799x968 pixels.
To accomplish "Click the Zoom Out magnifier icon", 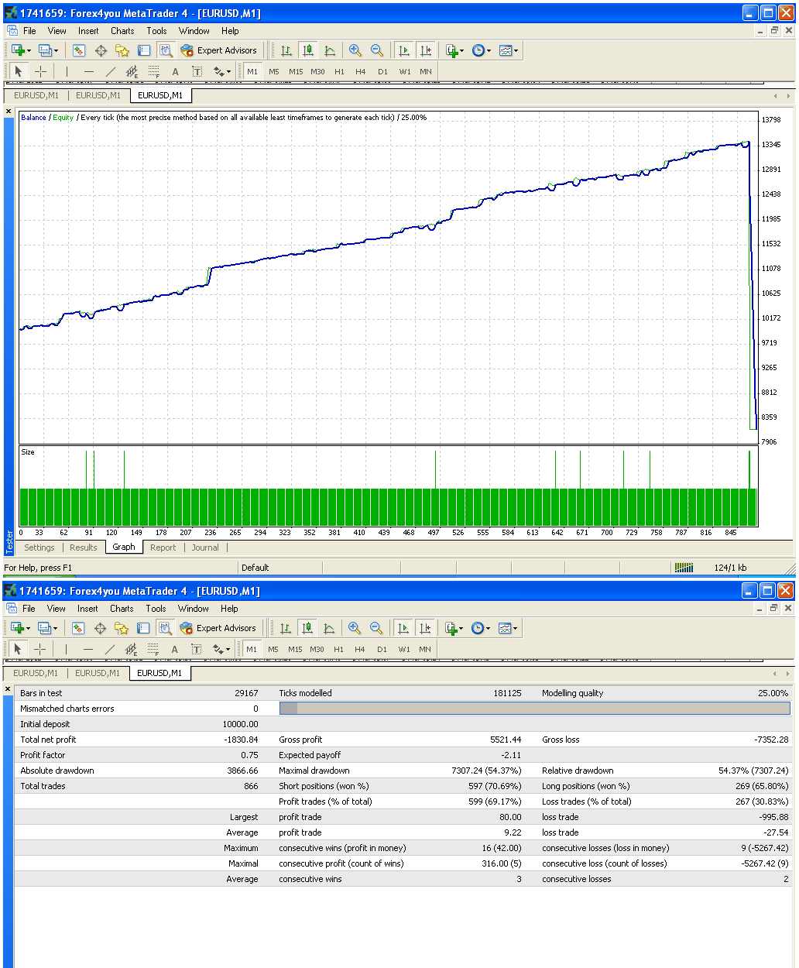I will tap(377, 50).
